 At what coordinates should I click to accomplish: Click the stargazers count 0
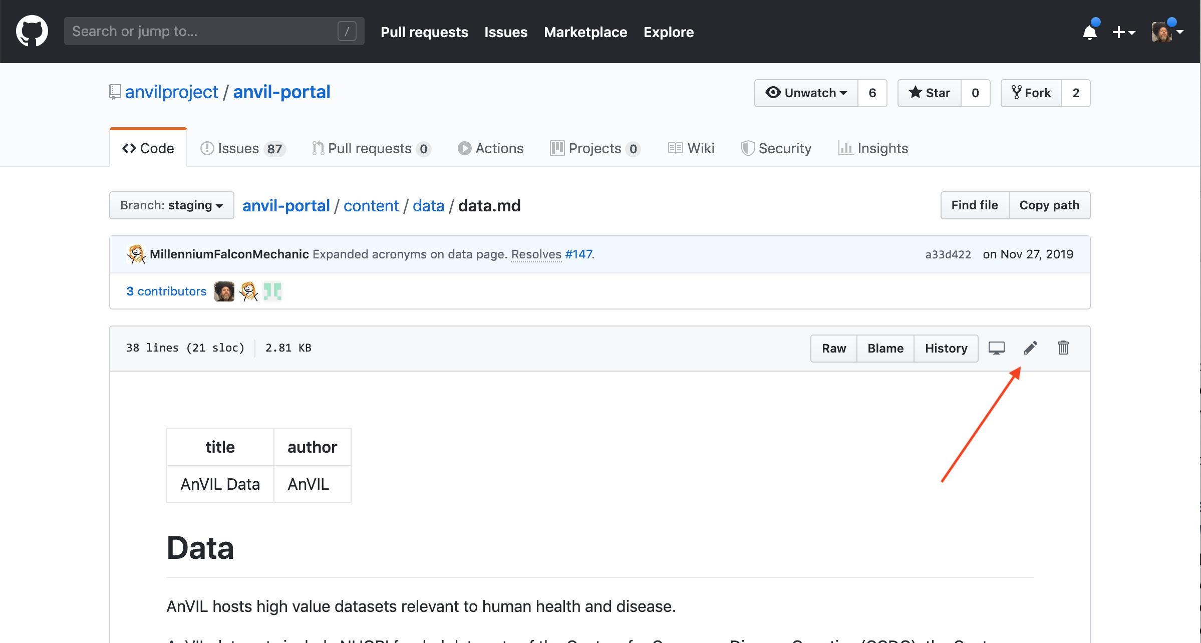pos(975,93)
